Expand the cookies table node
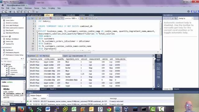199x112 pixels. (x=7, y=68)
